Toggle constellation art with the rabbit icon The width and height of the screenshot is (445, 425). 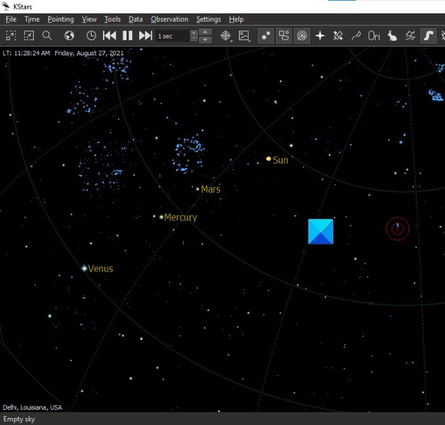pyautogui.click(x=392, y=36)
